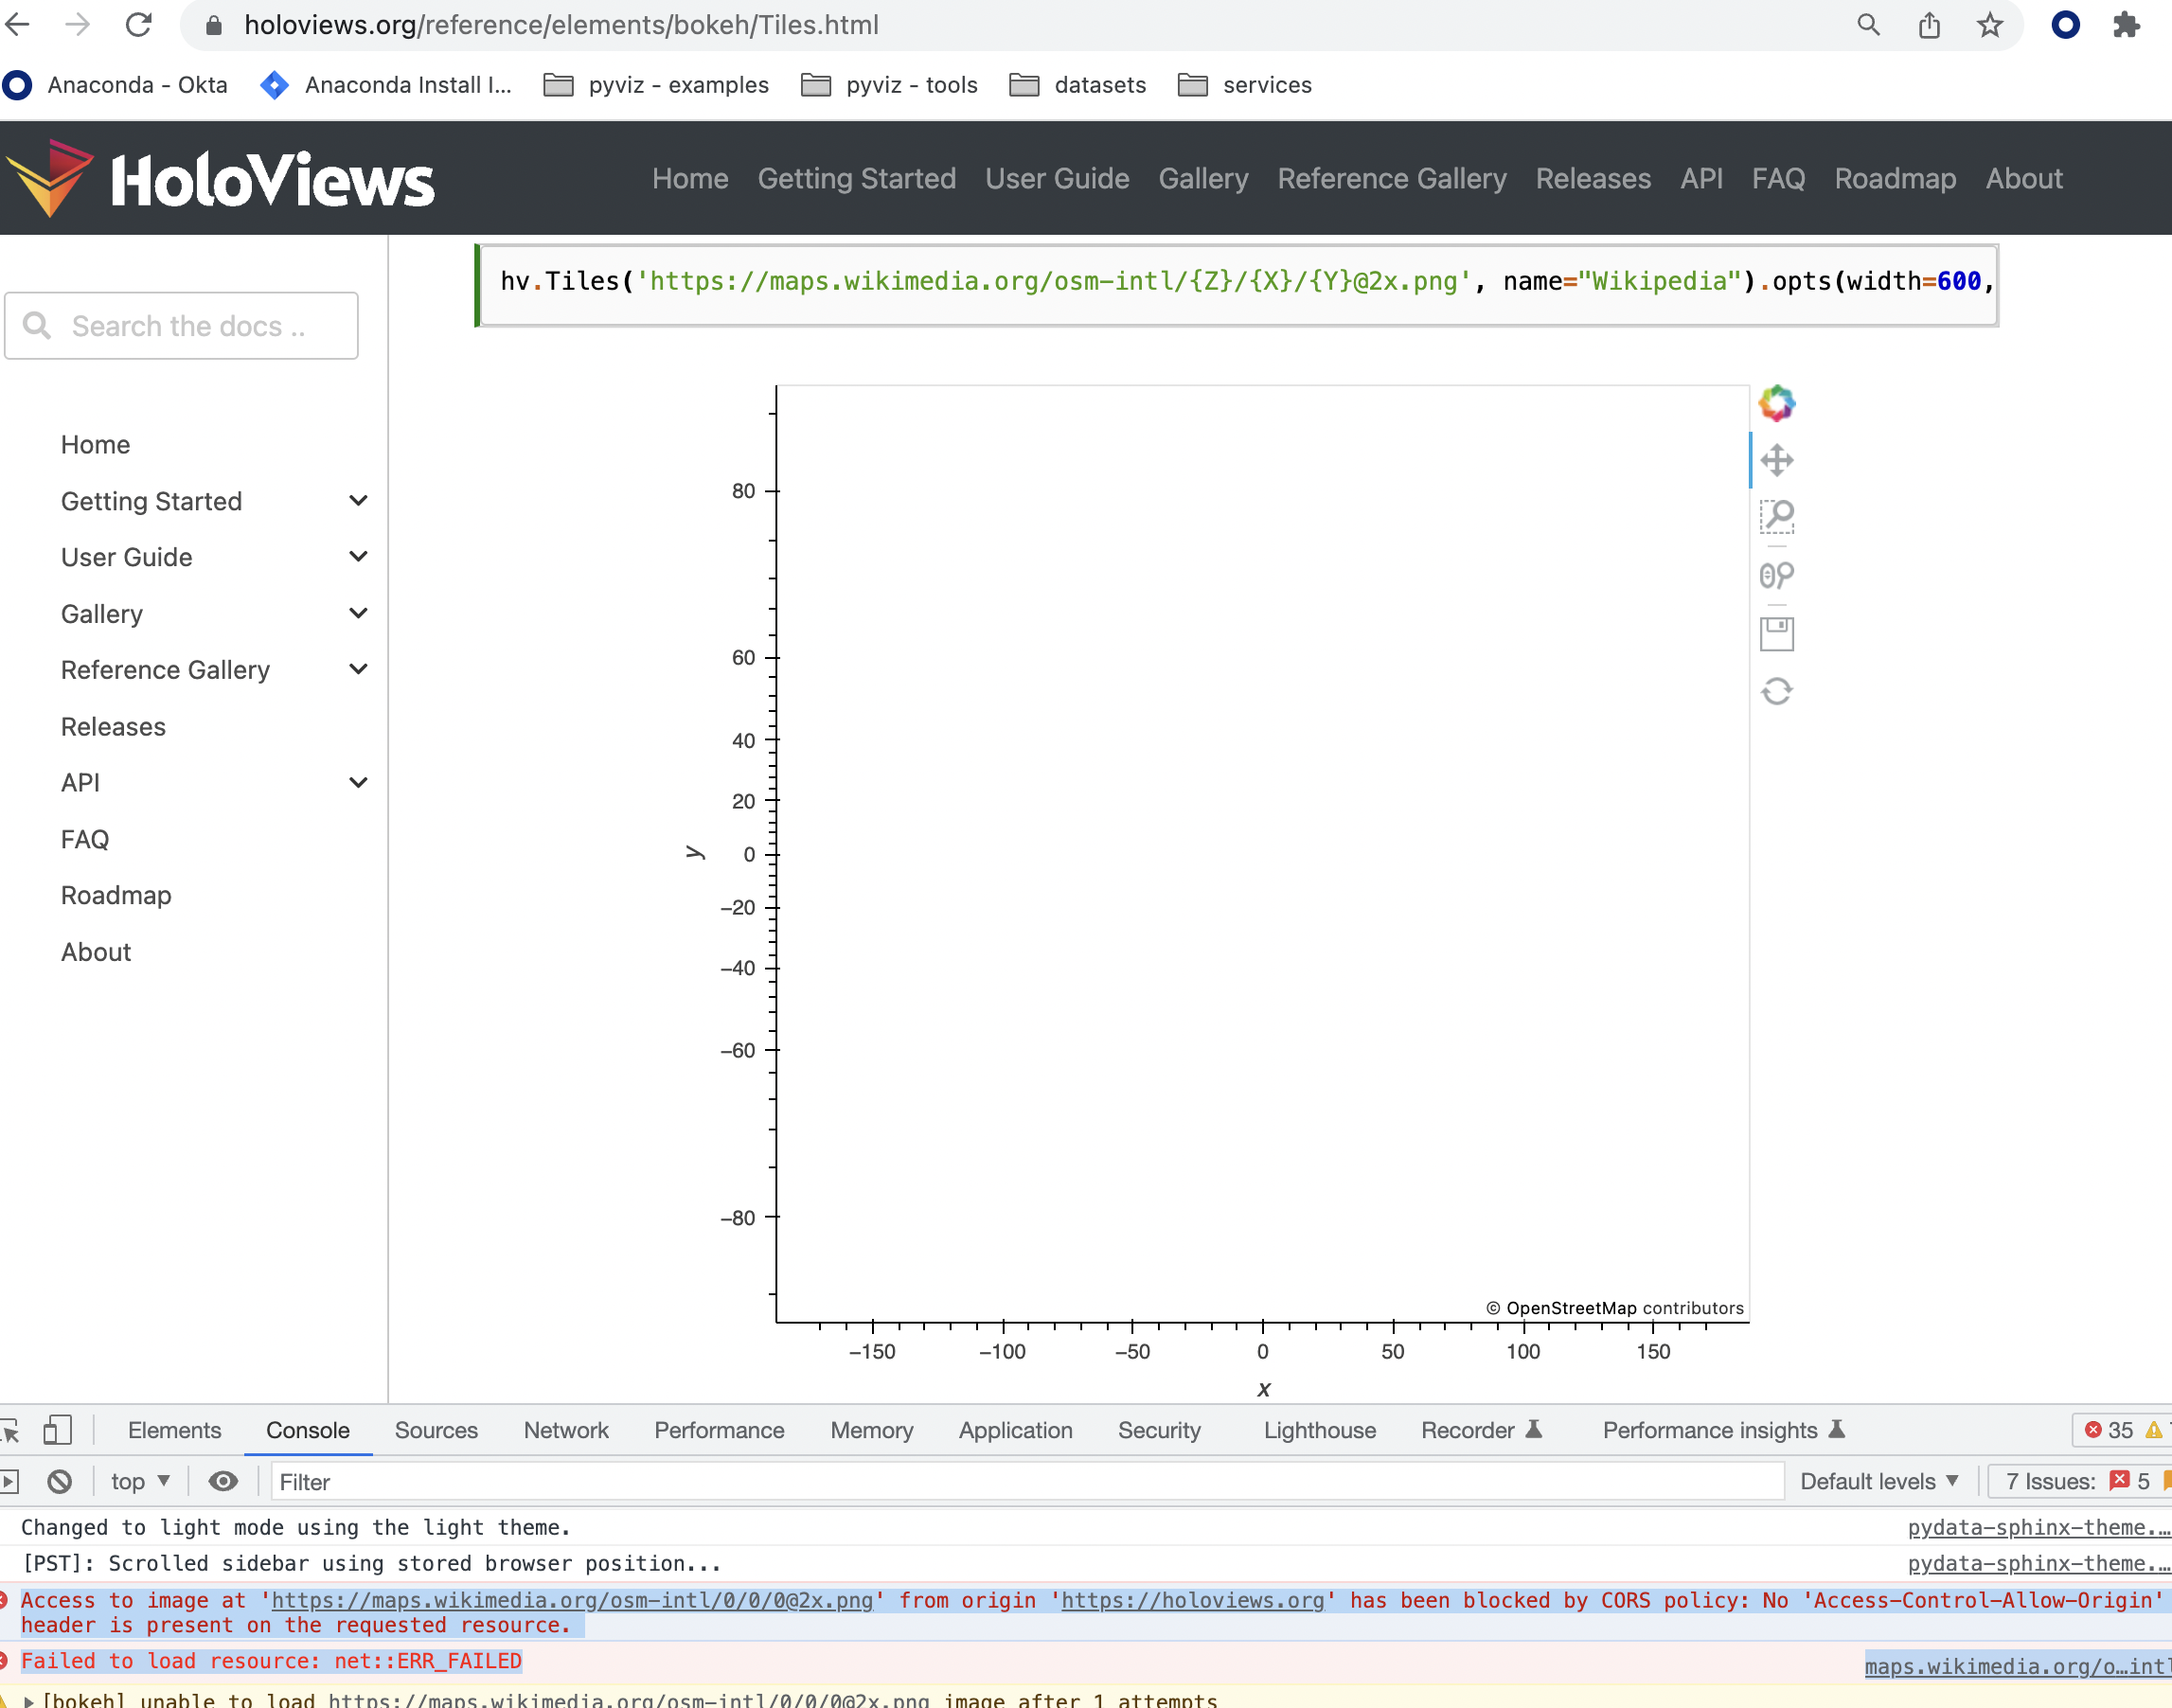Open the Lighthouse tab in DevTools
Image resolution: width=2172 pixels, height=1708 pixels.
[1319, 1430]
